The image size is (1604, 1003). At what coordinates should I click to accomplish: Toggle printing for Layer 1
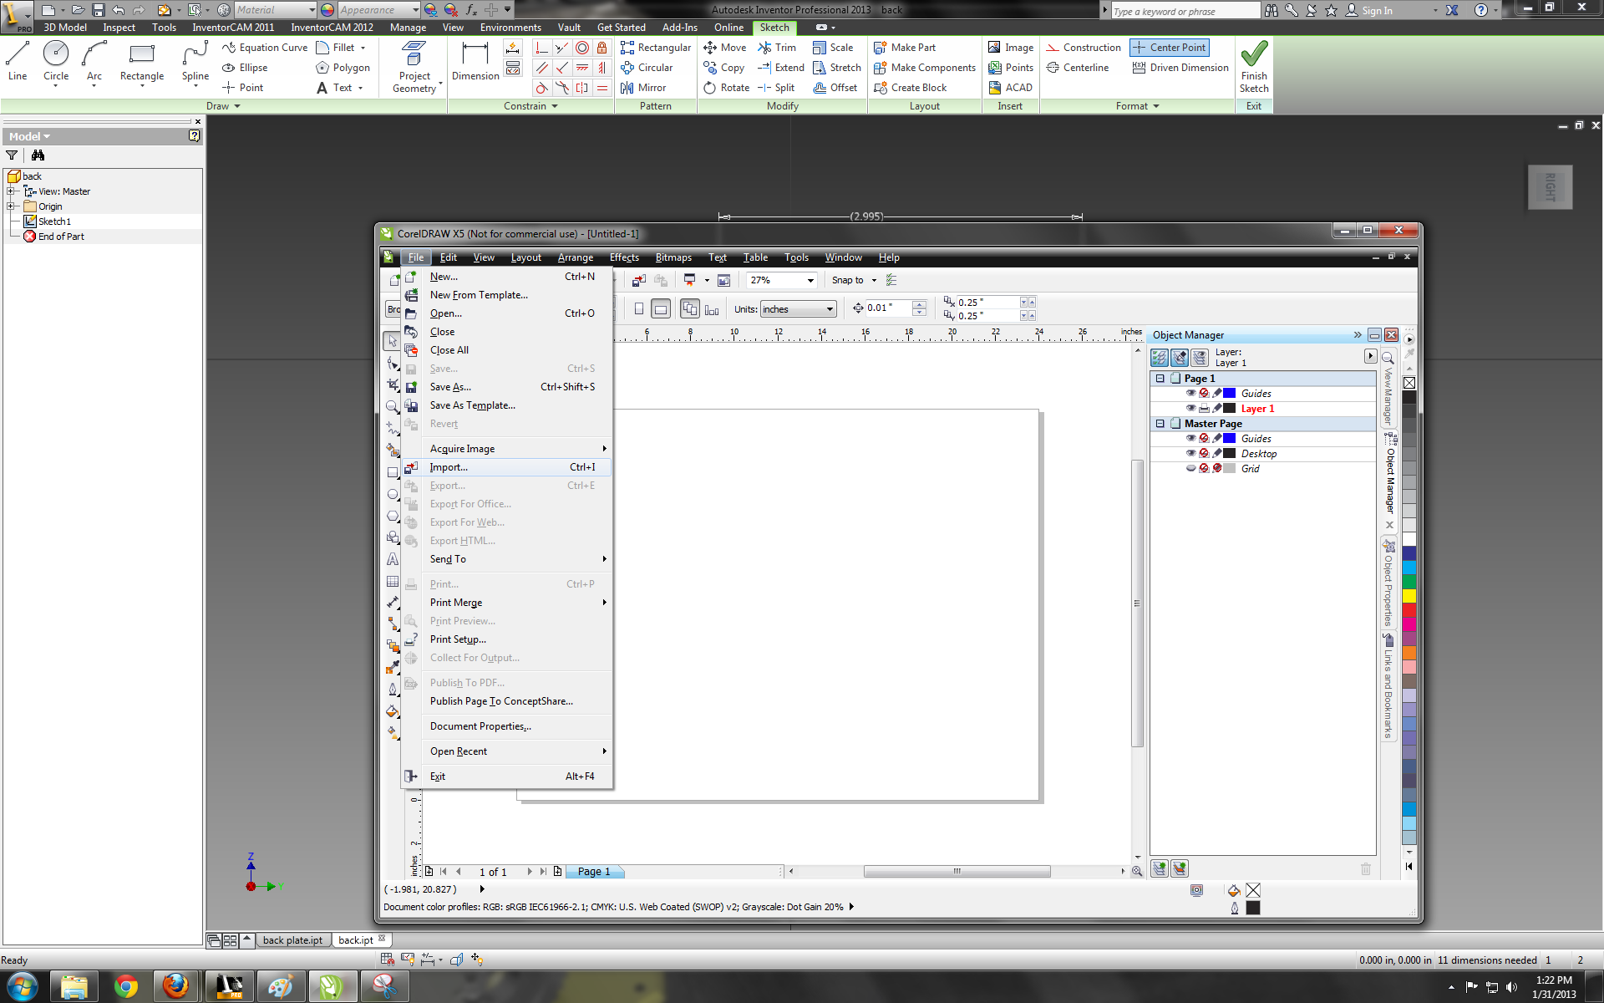point(1204,408)
